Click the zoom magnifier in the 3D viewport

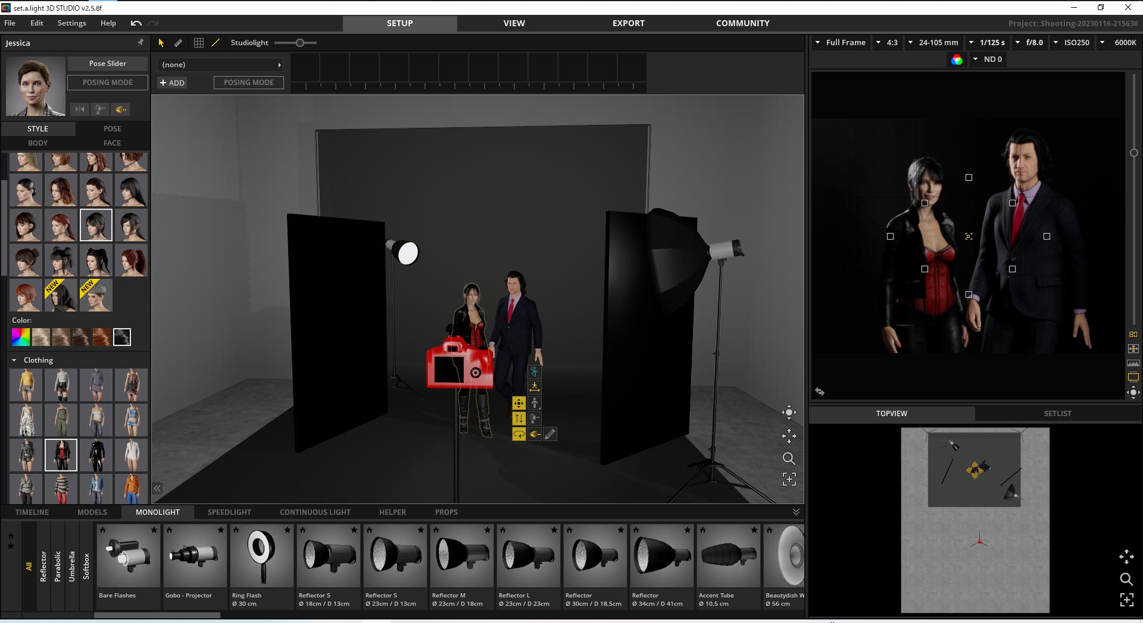point(789,458)
